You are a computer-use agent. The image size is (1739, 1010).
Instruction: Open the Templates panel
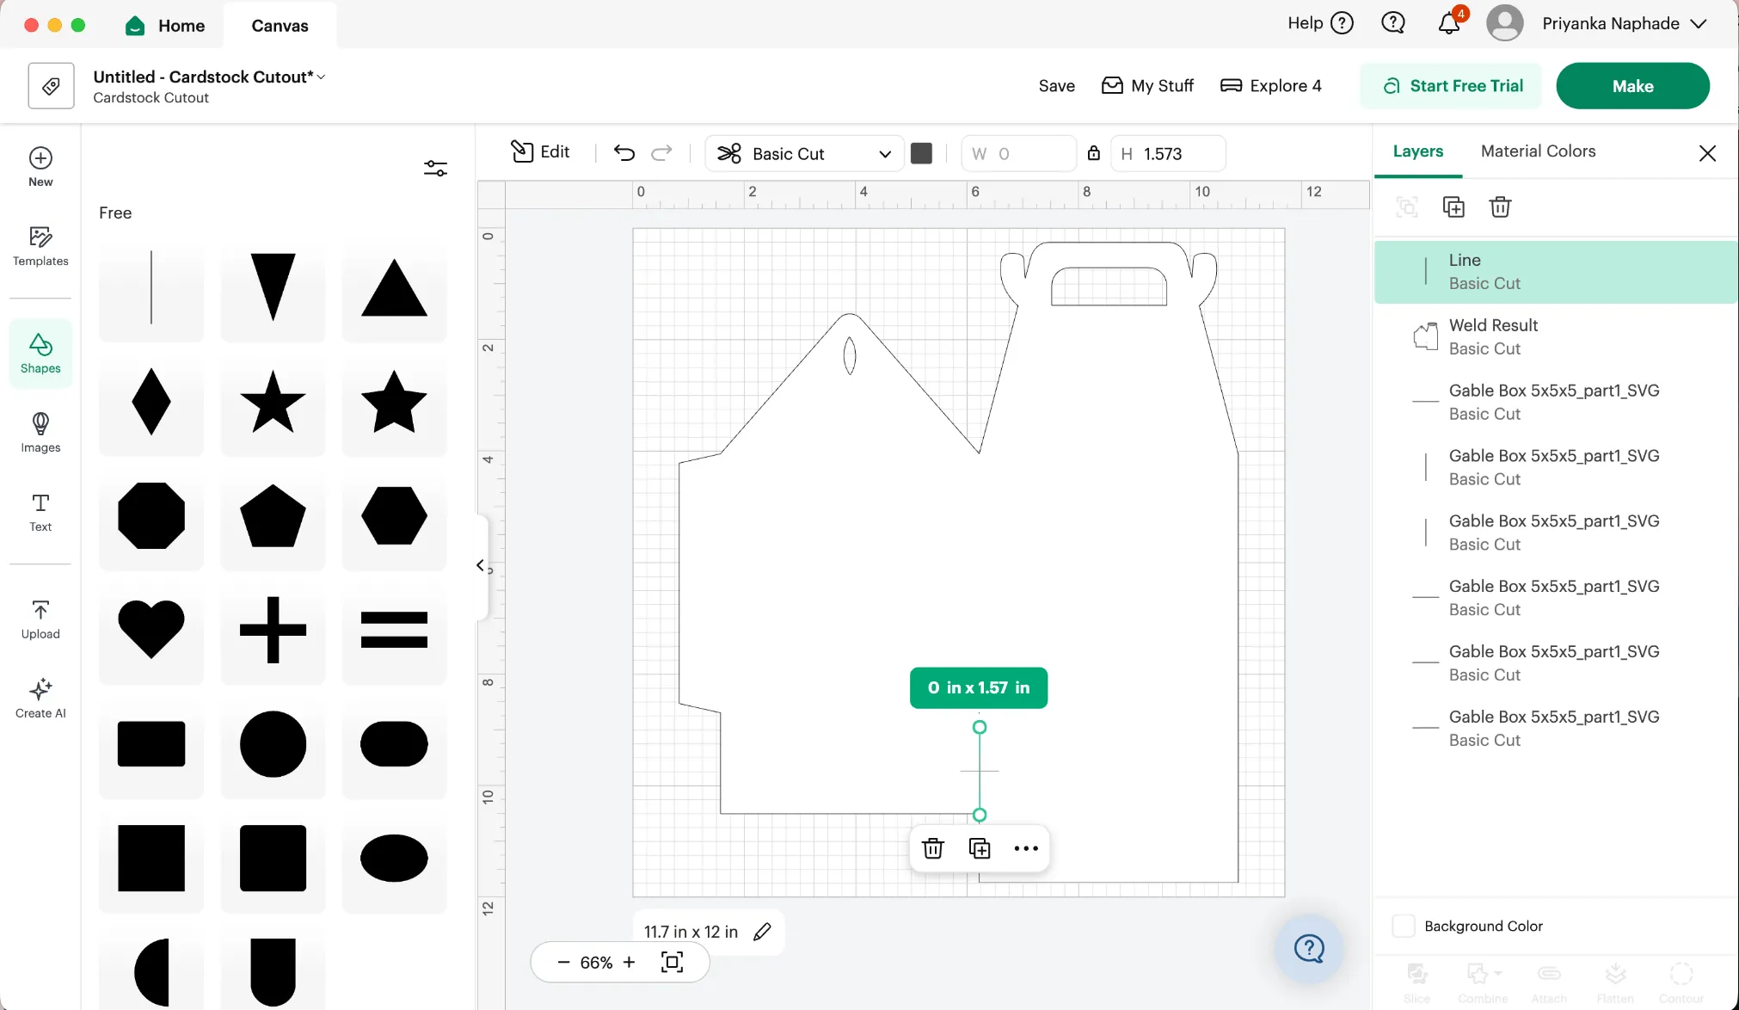coord(40,246)
